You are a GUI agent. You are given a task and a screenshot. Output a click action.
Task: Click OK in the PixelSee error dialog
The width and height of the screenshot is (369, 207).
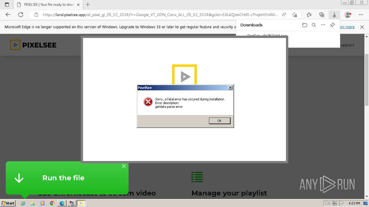click(219, 121)
